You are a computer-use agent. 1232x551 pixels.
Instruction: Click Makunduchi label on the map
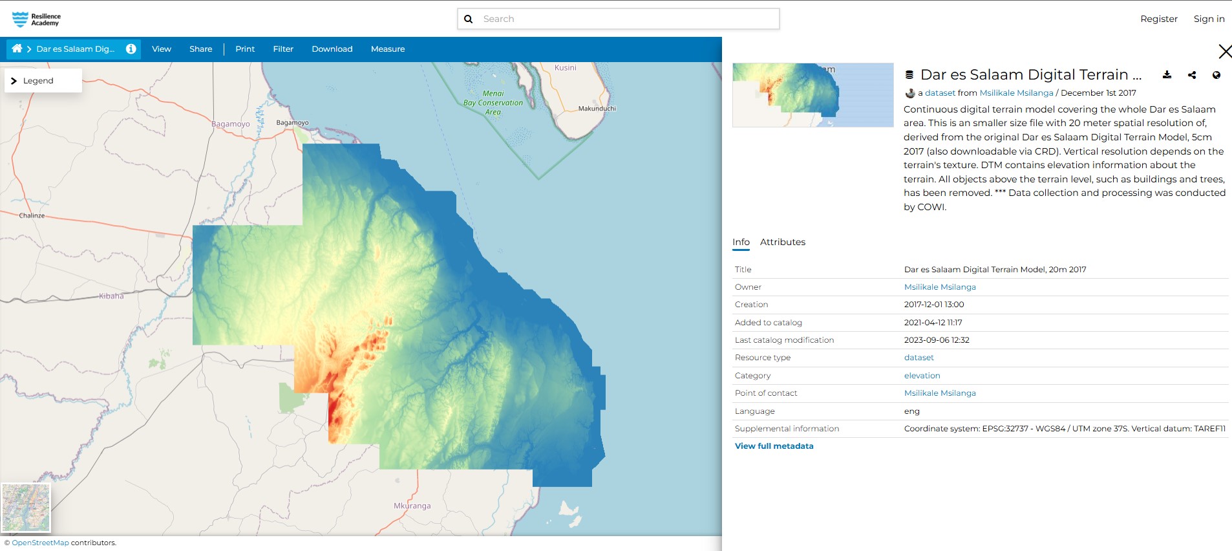tap(597, 109)
